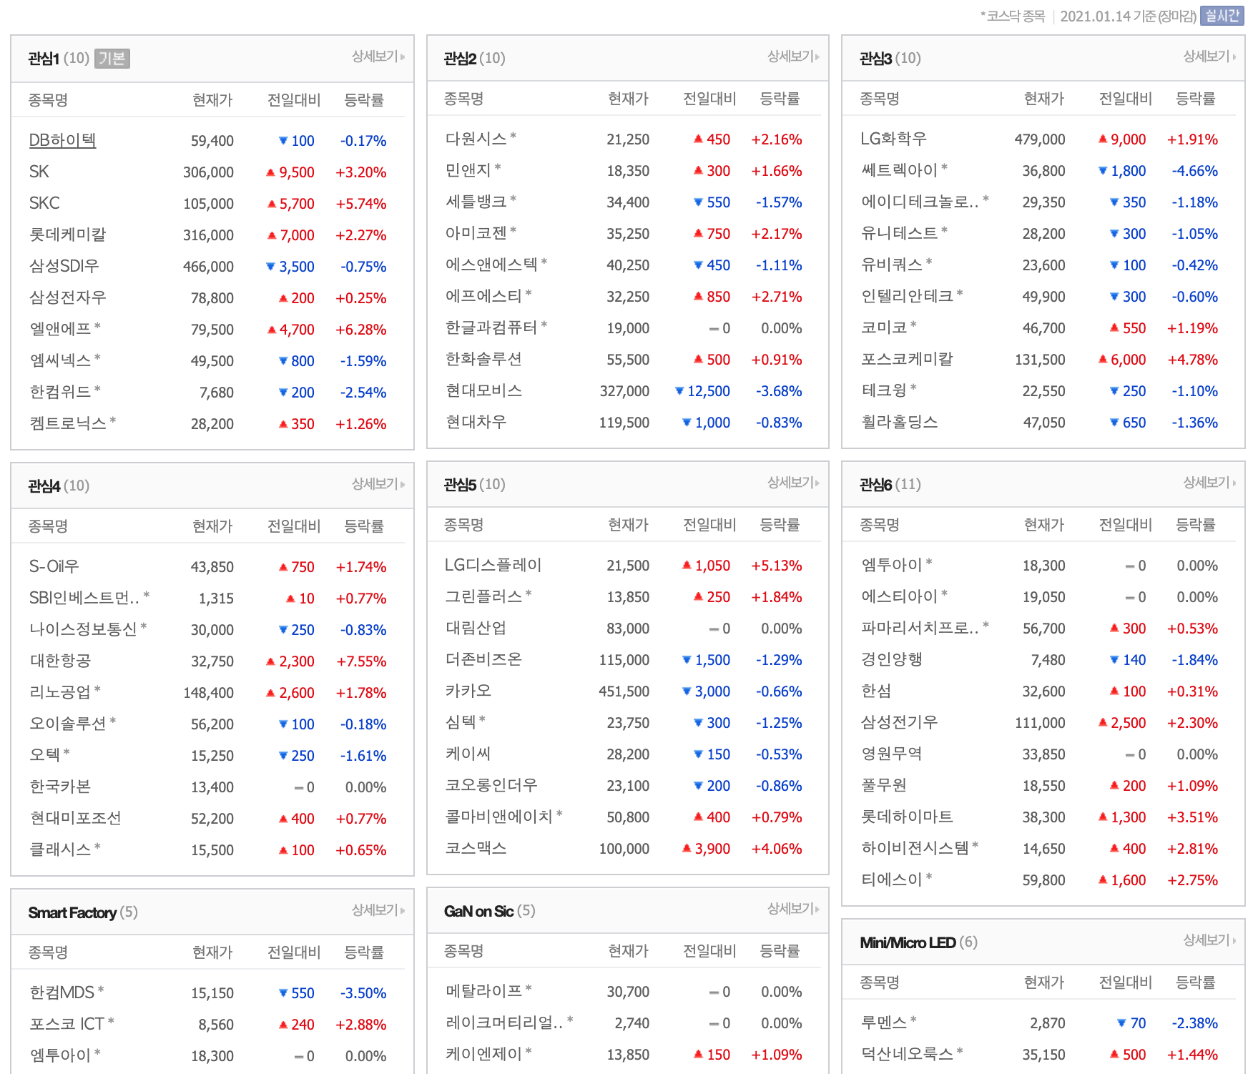Open 상세보기 link for Smart Factory list
Screen dimensions: 1253x1074
point(378,910)
